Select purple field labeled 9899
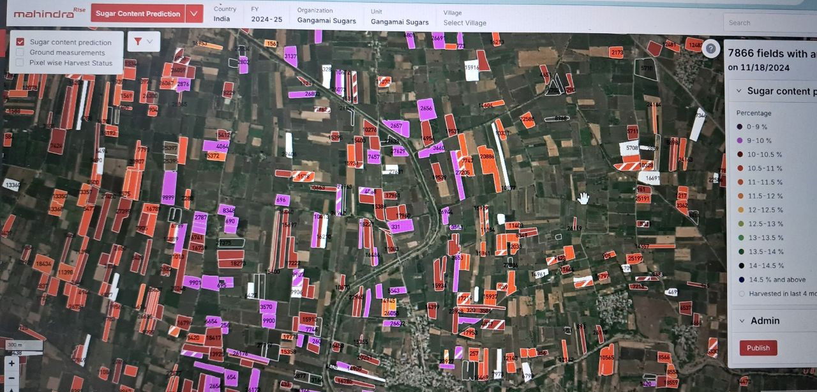 pyautogui.click(x=169, y=188)
